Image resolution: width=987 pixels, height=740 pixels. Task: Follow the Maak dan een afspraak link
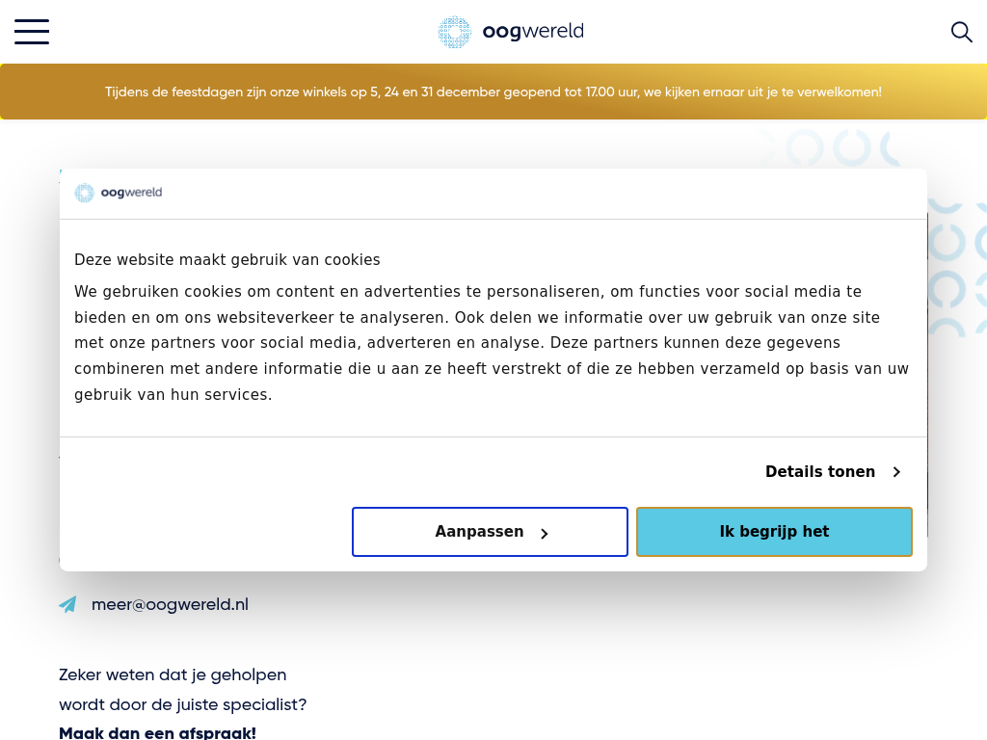point(157,733)
